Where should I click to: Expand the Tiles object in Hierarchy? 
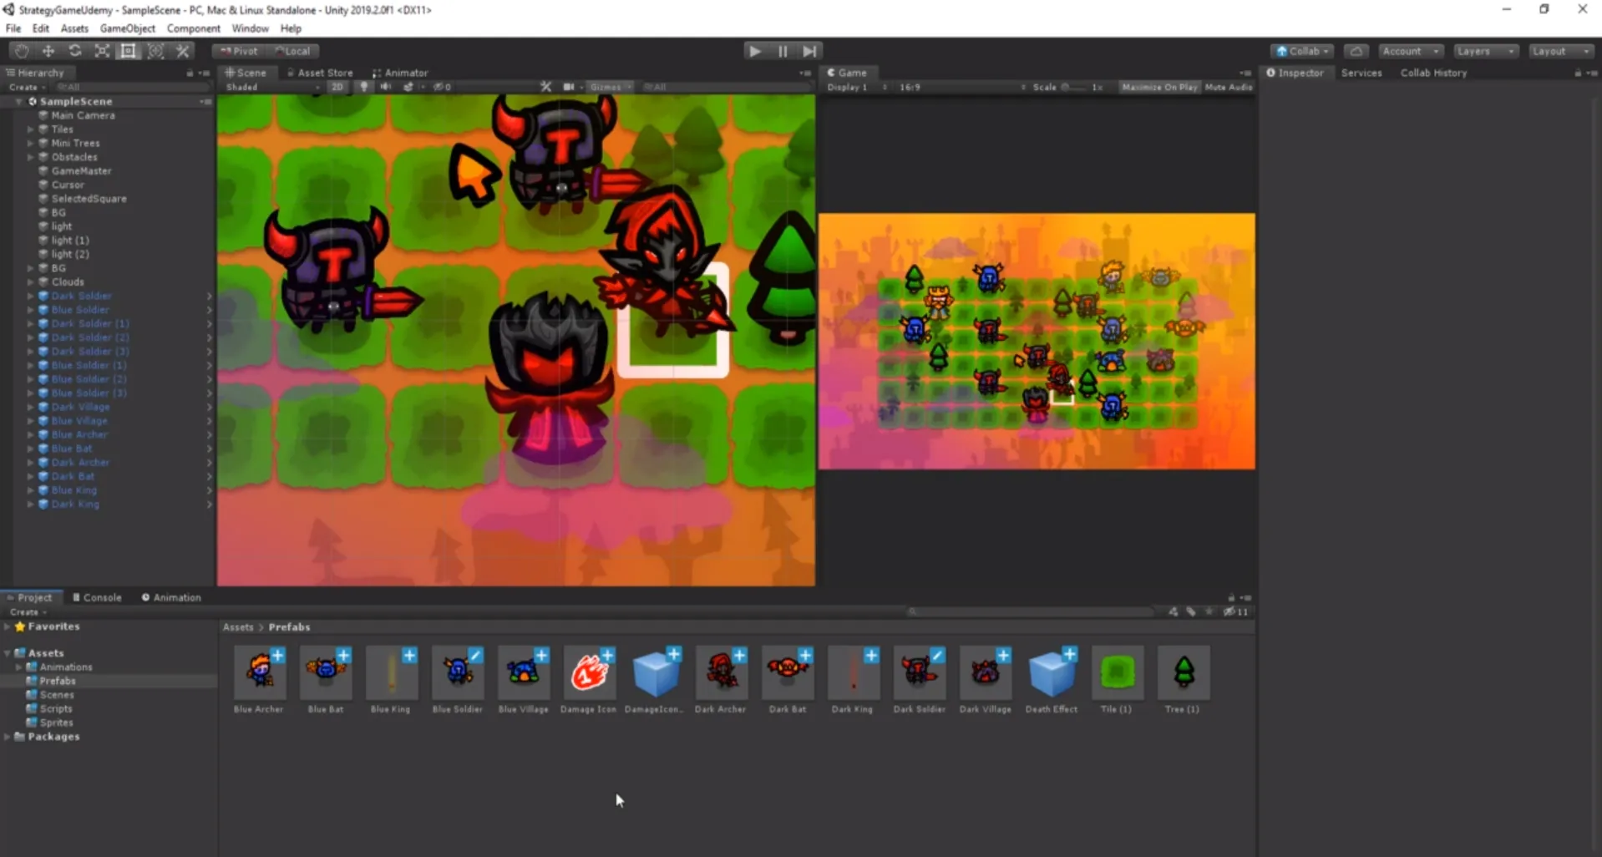[31, 129]
